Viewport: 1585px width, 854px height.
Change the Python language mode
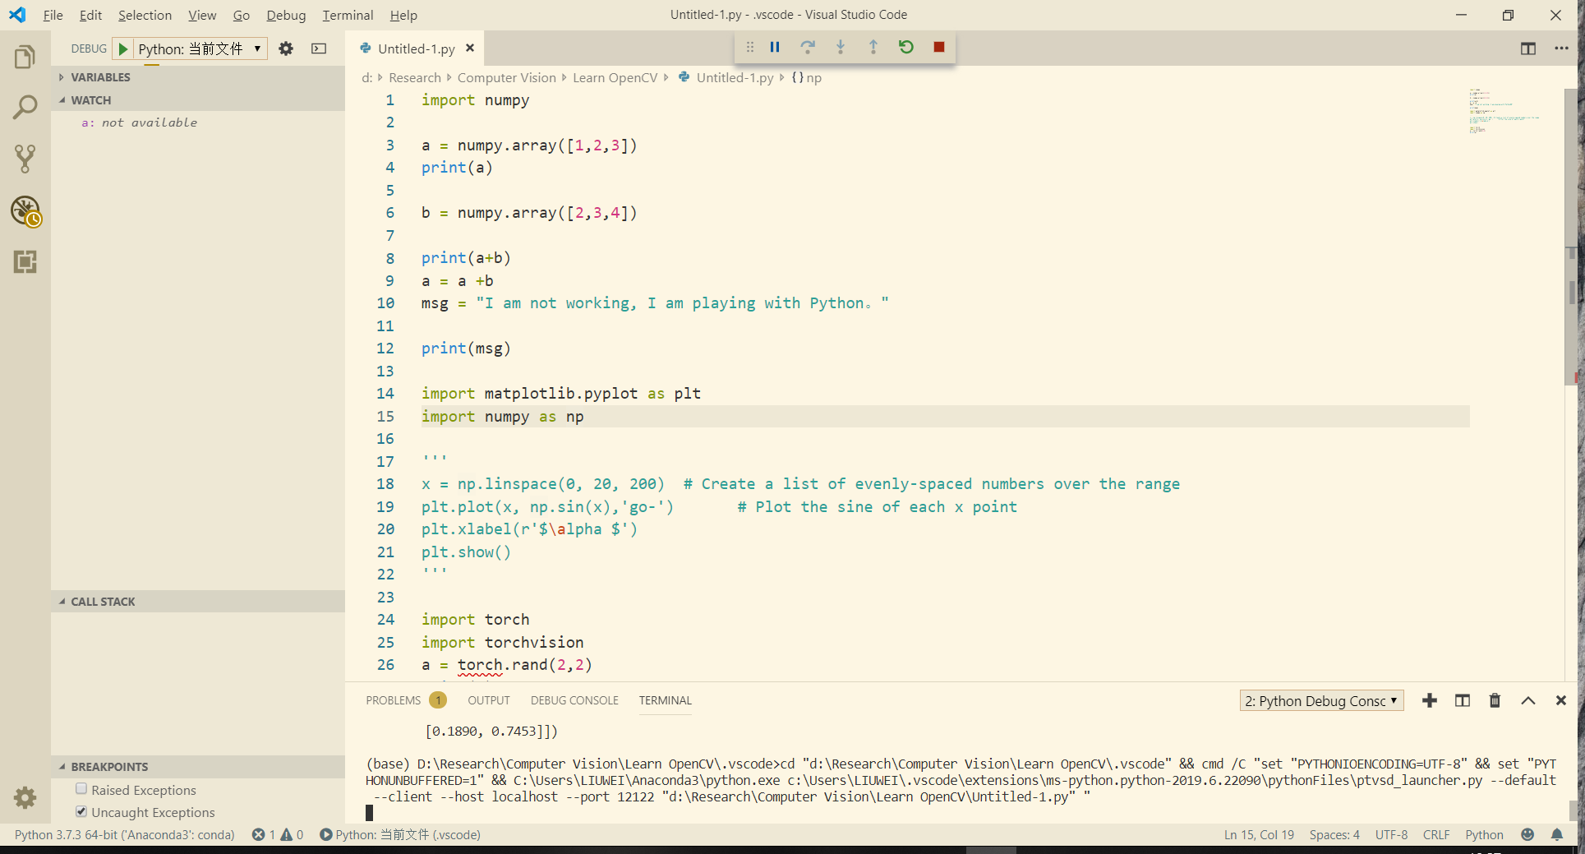pos(1484,834)
